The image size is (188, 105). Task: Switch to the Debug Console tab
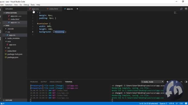[56, 82]
